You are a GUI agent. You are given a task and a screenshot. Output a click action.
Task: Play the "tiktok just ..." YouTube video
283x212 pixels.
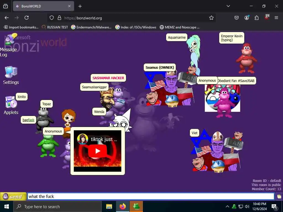[98, 151]
